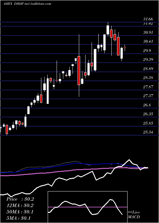Click the 30.91 price axis label
Image resolution: width=159 pixels, height=223 pixels.
[148, 32]
